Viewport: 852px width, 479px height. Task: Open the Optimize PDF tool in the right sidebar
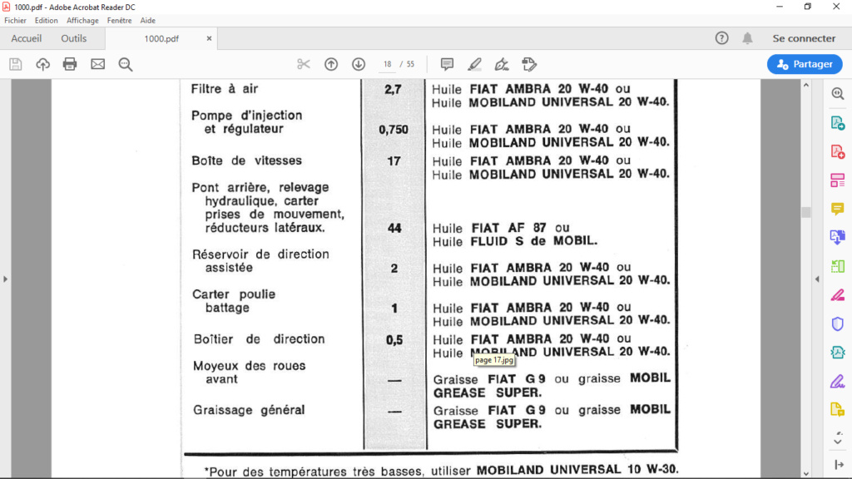point(838,353)
